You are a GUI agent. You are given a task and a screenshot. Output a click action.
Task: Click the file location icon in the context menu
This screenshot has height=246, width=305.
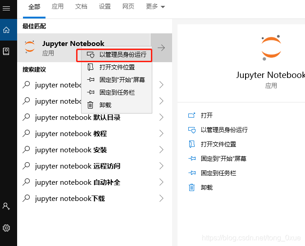pyautogui.click(x=90, y=67)
